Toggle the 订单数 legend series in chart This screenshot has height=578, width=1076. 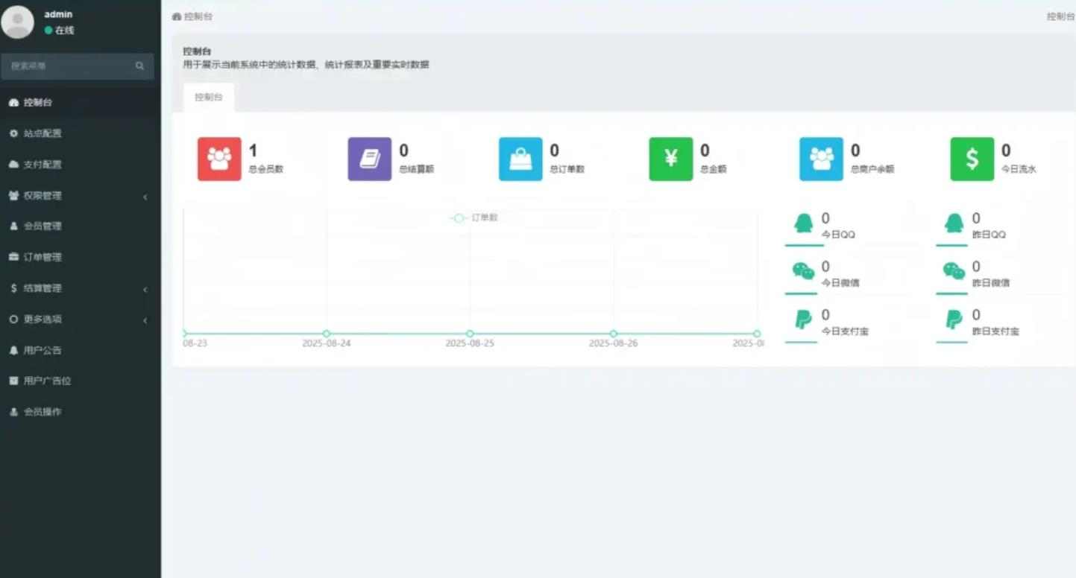click(474, 217)
